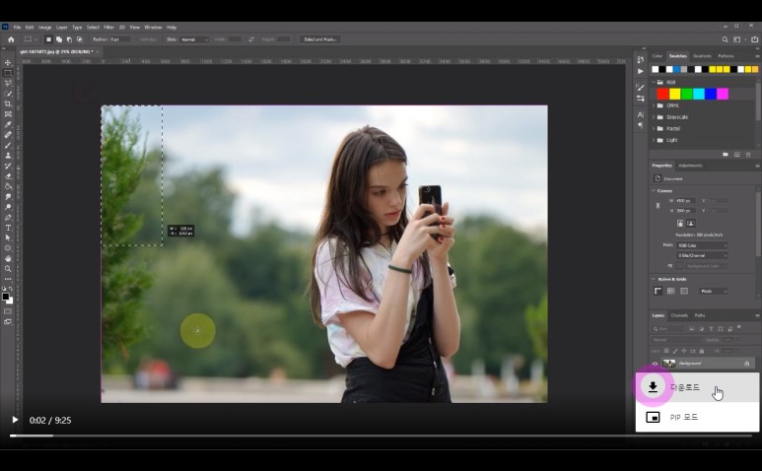Switch to the Channels tab

coord(679,315)
